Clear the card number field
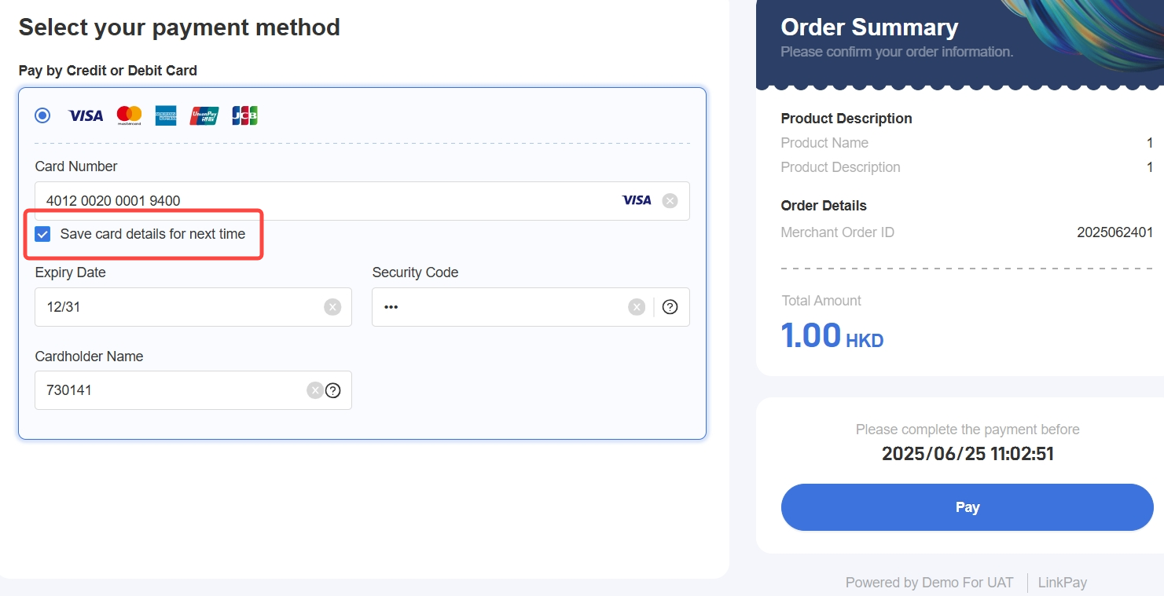The height and width of the screenshot is (596, 1164). click(670, 201)
